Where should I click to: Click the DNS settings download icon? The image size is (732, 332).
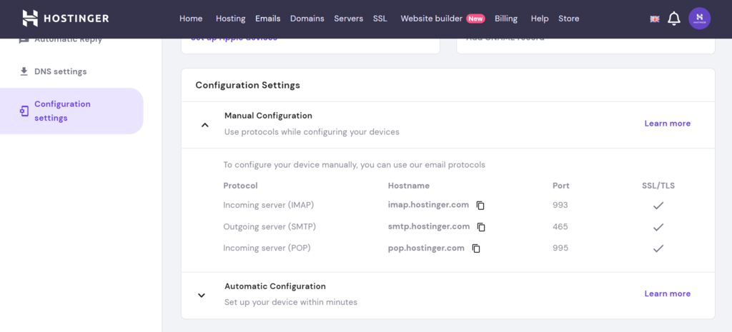coord(24,71)
